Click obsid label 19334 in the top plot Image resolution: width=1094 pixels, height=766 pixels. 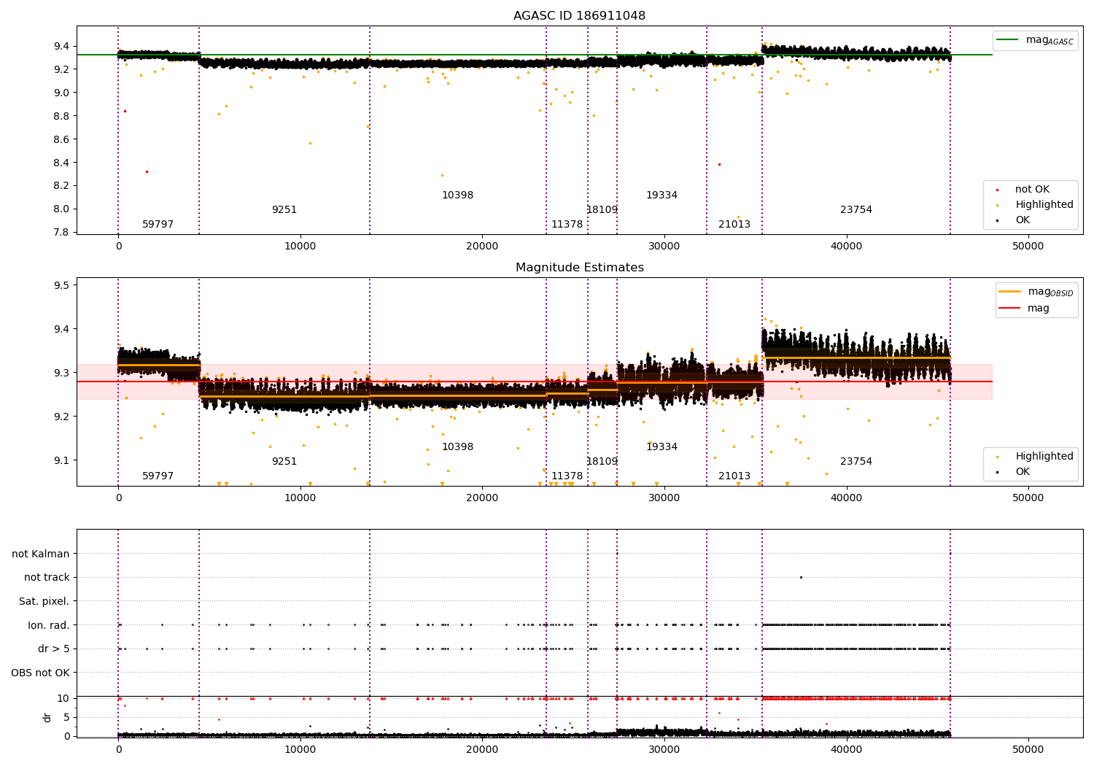click(662, 195)
